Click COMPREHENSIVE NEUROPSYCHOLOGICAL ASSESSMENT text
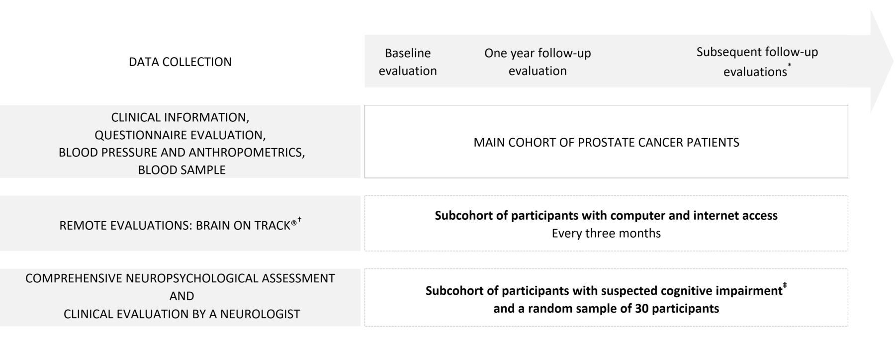The width and height of the screenshot is (895, 344). [180, 278]
